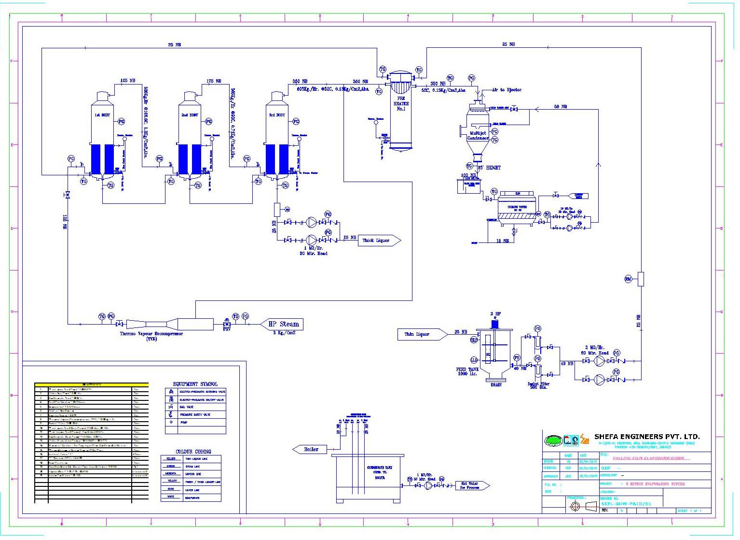Select the PRV valve symbol near HP Steam

226,324
